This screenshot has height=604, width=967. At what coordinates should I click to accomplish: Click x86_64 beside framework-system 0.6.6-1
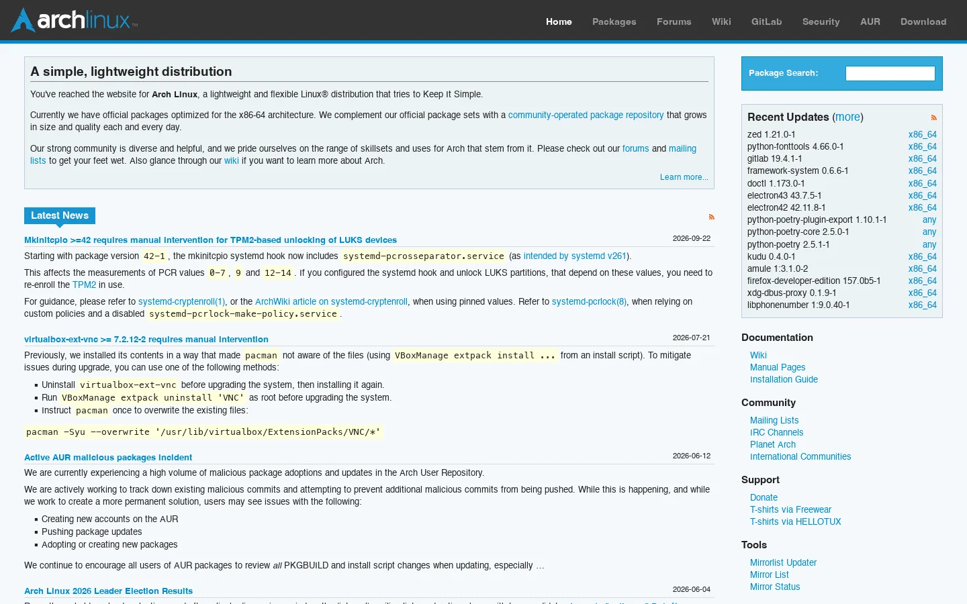[x=922, y=170]
